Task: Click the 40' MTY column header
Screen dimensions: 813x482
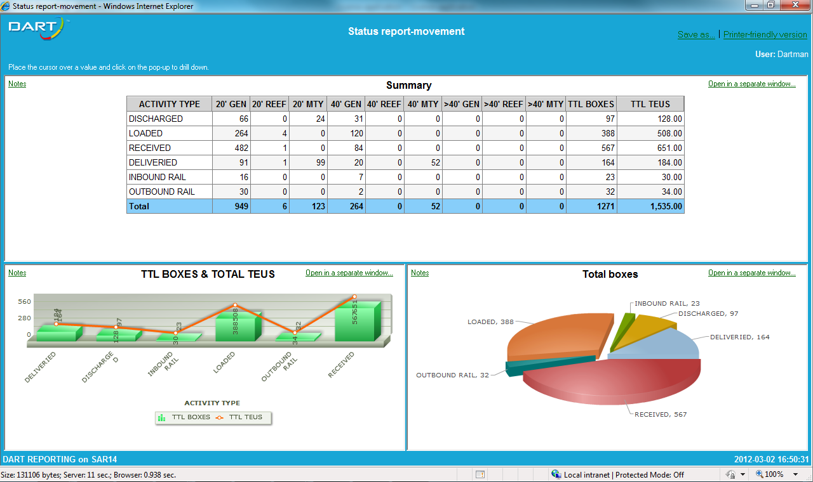Action: 423,104
